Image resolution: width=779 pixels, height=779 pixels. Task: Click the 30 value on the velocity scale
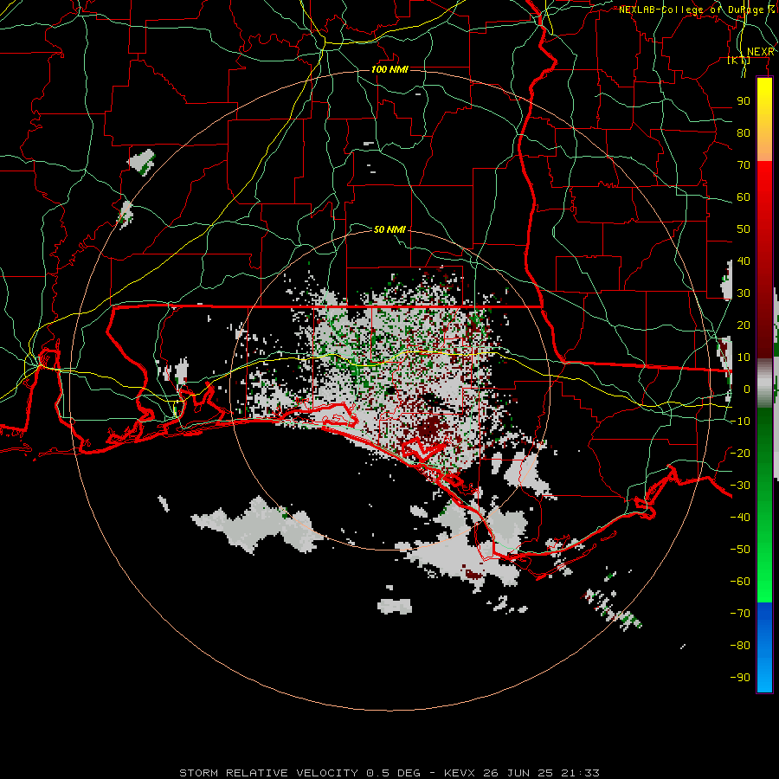pyautogui.click(x=744, y=293)
